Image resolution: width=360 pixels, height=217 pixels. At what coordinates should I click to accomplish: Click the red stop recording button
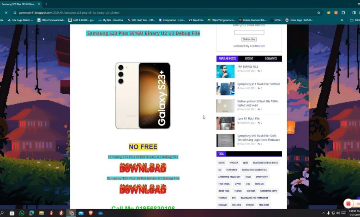pos(348,204)
